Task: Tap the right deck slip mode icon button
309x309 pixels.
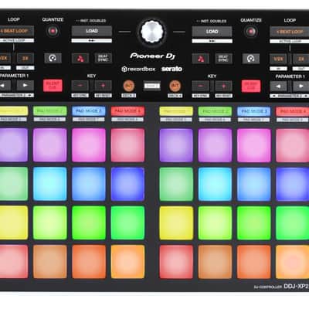Action: coord(251,59)
